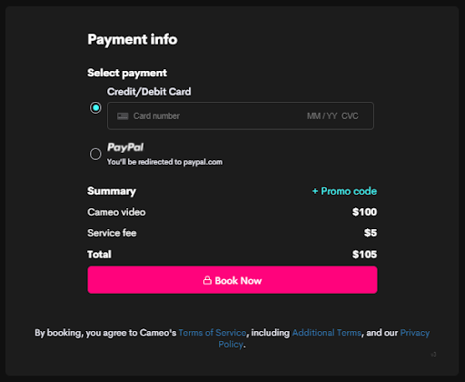Click the Book Now button
Viewport: 465px width, 382px height.
[x=232, y=280]
